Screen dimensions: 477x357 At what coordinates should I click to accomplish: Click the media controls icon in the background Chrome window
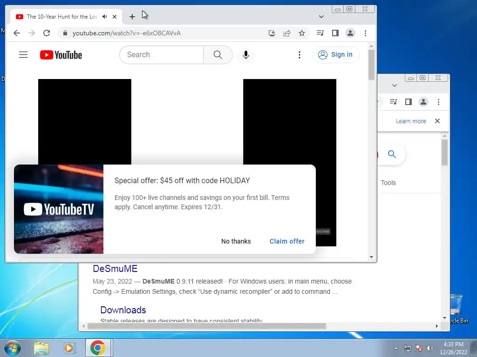[x=393, y=102]
